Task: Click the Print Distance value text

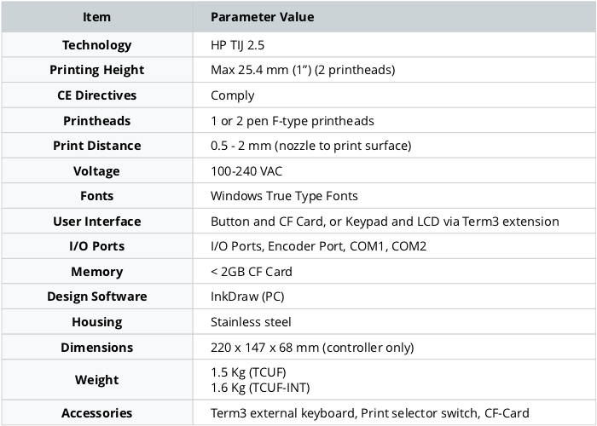Action: [310, 146]
